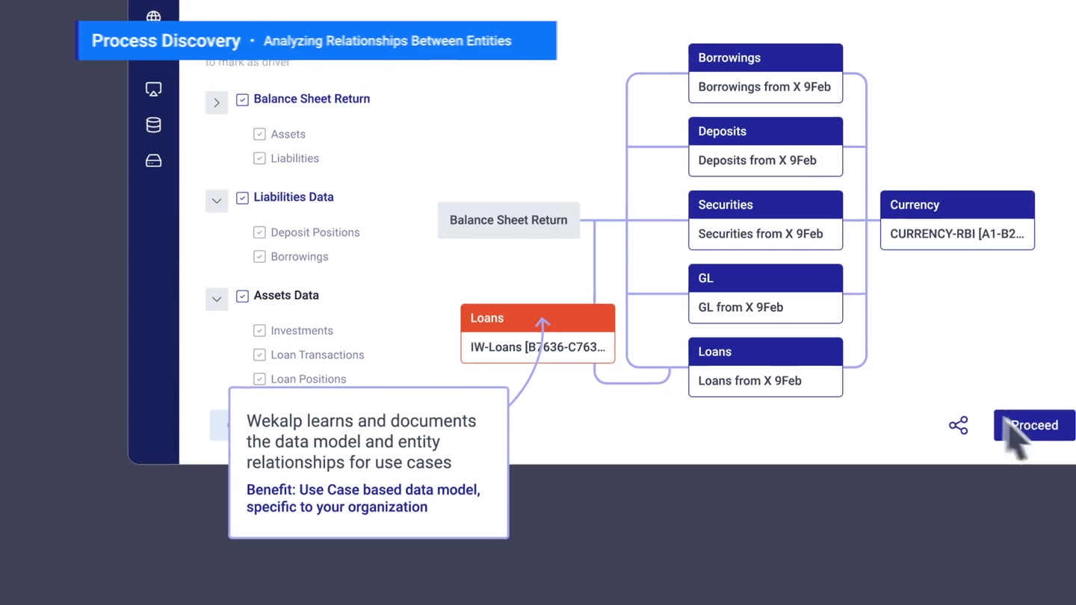Uncheck the Assets checkbox
Viewport: 1076px width, 605px height.
tap(259, 134)
